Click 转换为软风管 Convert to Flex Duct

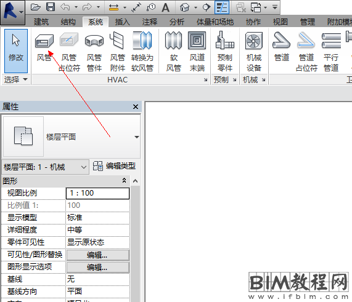pyautogui.click(x=142, y=52)
